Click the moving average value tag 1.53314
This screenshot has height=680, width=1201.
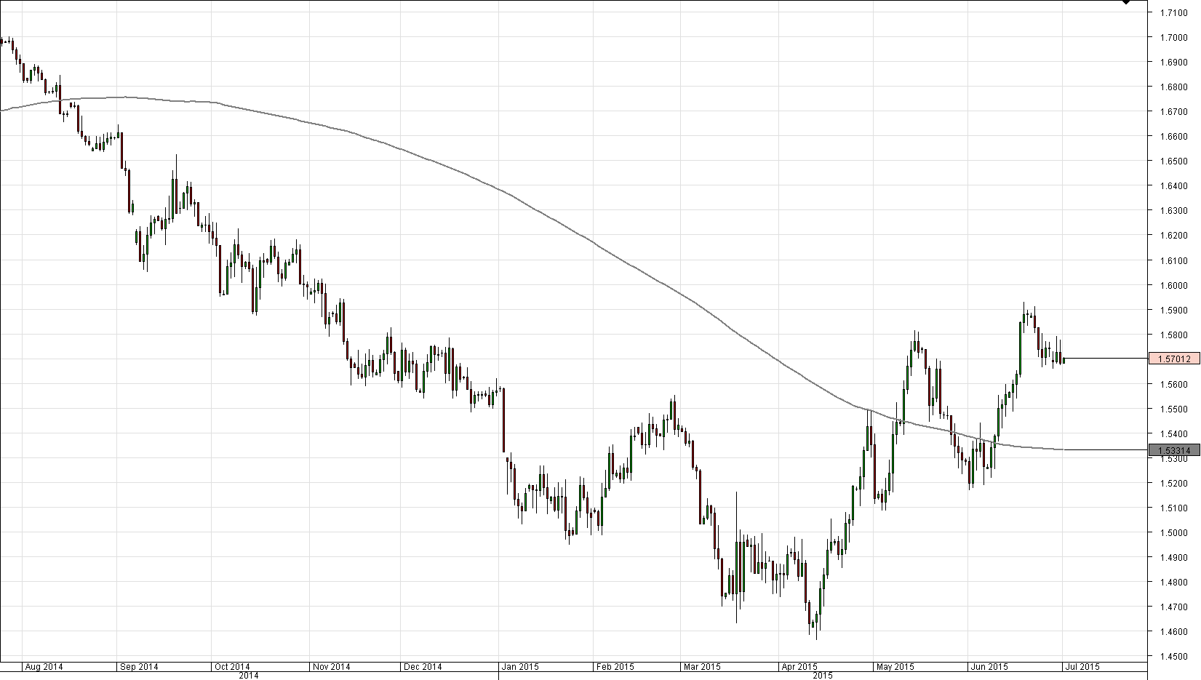click(x=1173, y=450)
